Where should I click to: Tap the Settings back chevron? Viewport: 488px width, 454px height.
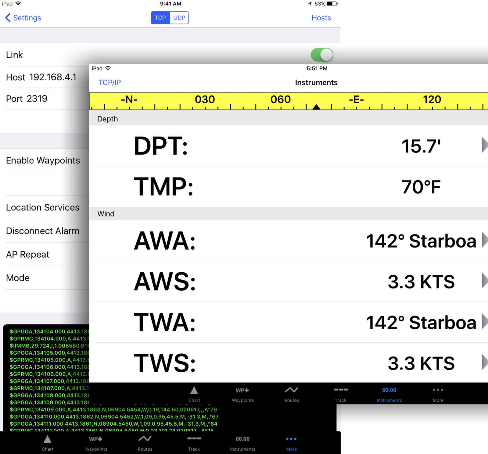[8, 18]
